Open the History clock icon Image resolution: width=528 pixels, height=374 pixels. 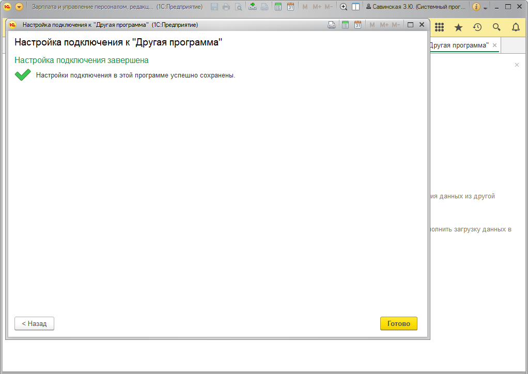(x=477, y=27)
